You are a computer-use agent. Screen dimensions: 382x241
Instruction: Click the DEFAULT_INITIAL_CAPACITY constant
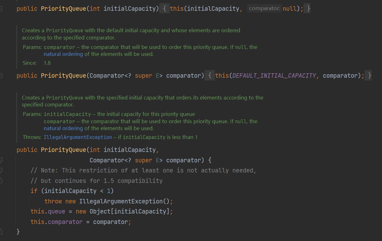(x=274, y=76)
